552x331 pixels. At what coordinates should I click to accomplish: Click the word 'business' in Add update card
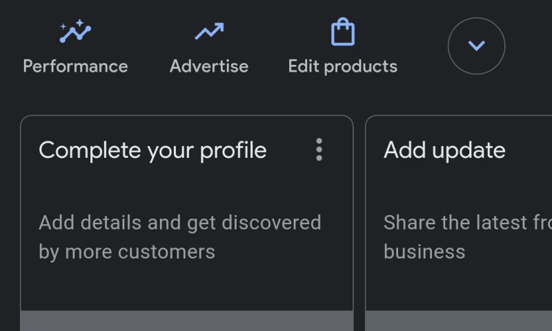pos(424,252)
